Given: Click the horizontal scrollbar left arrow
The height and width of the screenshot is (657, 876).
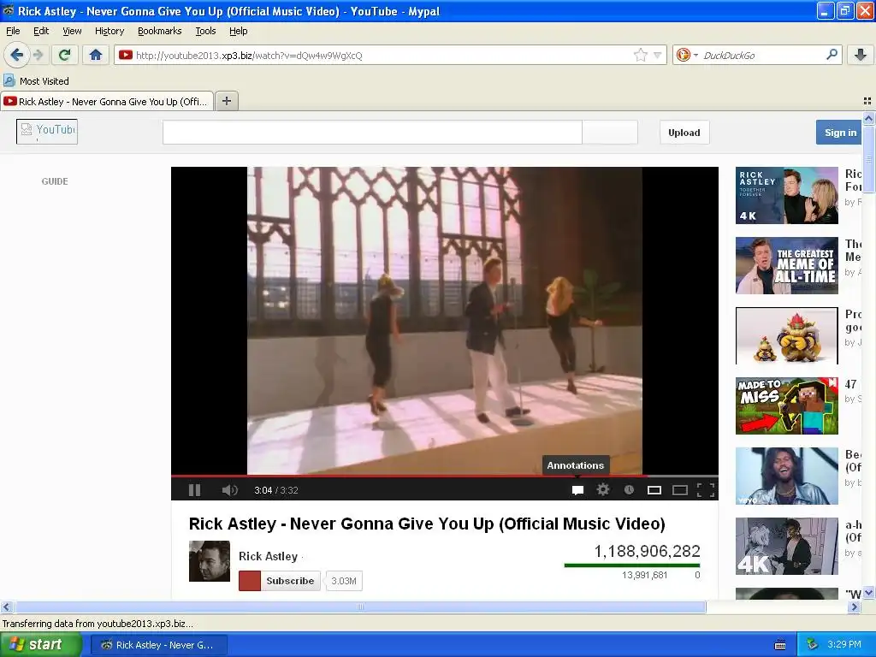Looking at the screenshot, I should 6,607.
